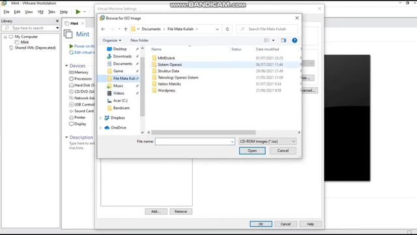Select the USB Controller device
417x235 pixels.
click(81, 104)
